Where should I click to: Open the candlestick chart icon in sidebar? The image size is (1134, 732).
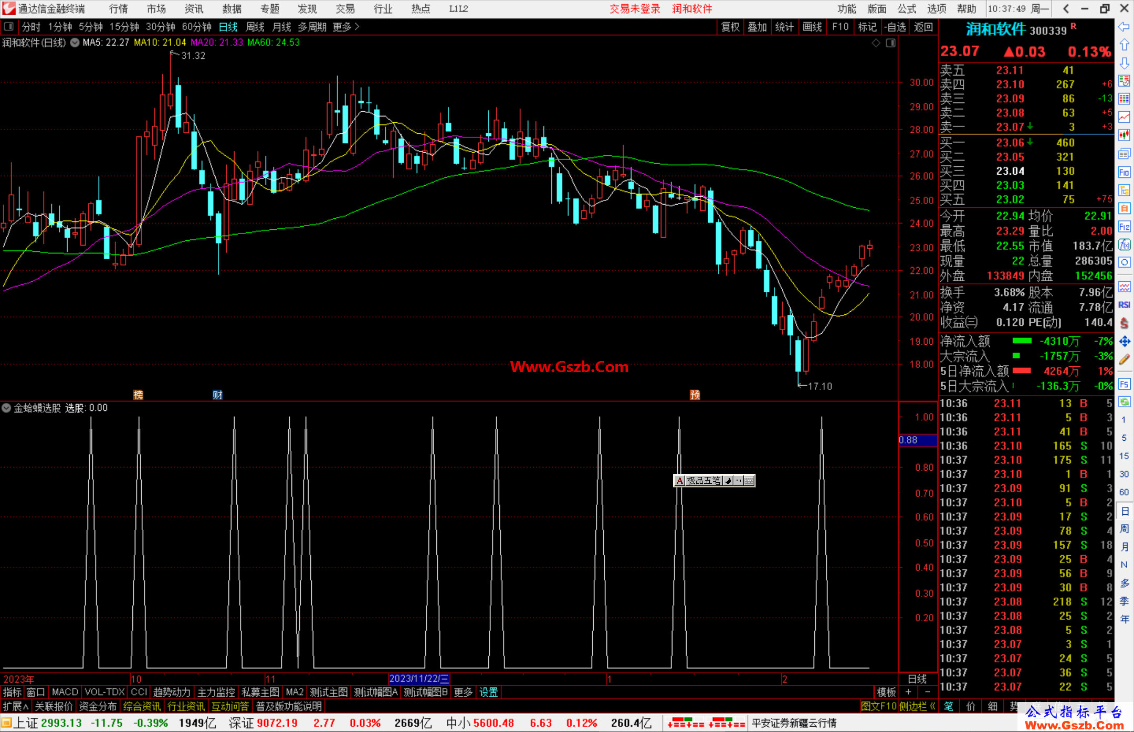[1124, 135]
